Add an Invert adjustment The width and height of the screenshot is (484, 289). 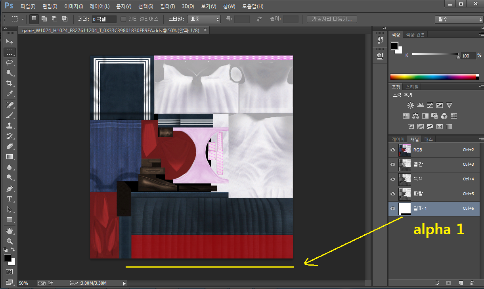click(x=411, y=127)
